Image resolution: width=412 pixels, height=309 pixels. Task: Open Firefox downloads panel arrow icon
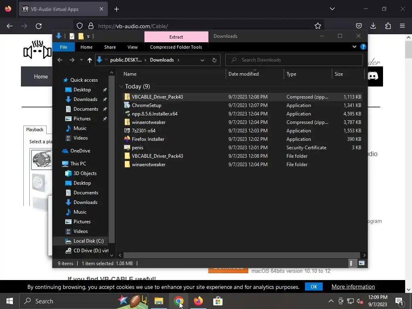coord(373,26)
